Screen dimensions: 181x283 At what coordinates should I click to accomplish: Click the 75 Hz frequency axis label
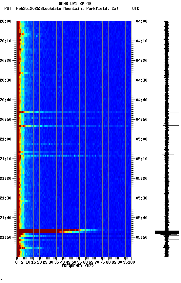(102, 262)
